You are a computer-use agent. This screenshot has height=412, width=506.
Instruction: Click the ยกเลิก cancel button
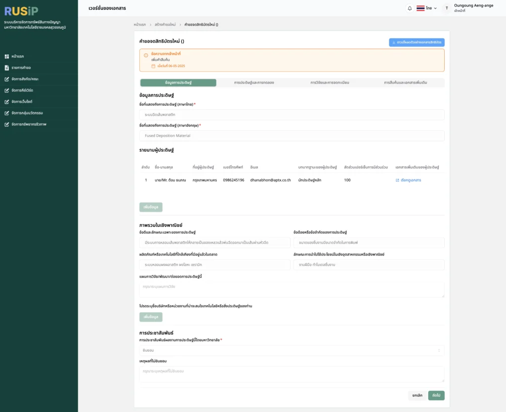tap(417, 396)
